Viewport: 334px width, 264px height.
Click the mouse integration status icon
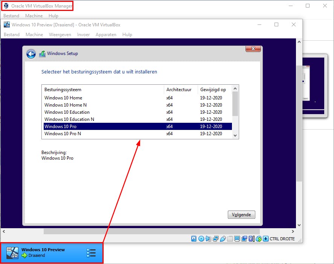pyautogui.click(x=259, y=239)
